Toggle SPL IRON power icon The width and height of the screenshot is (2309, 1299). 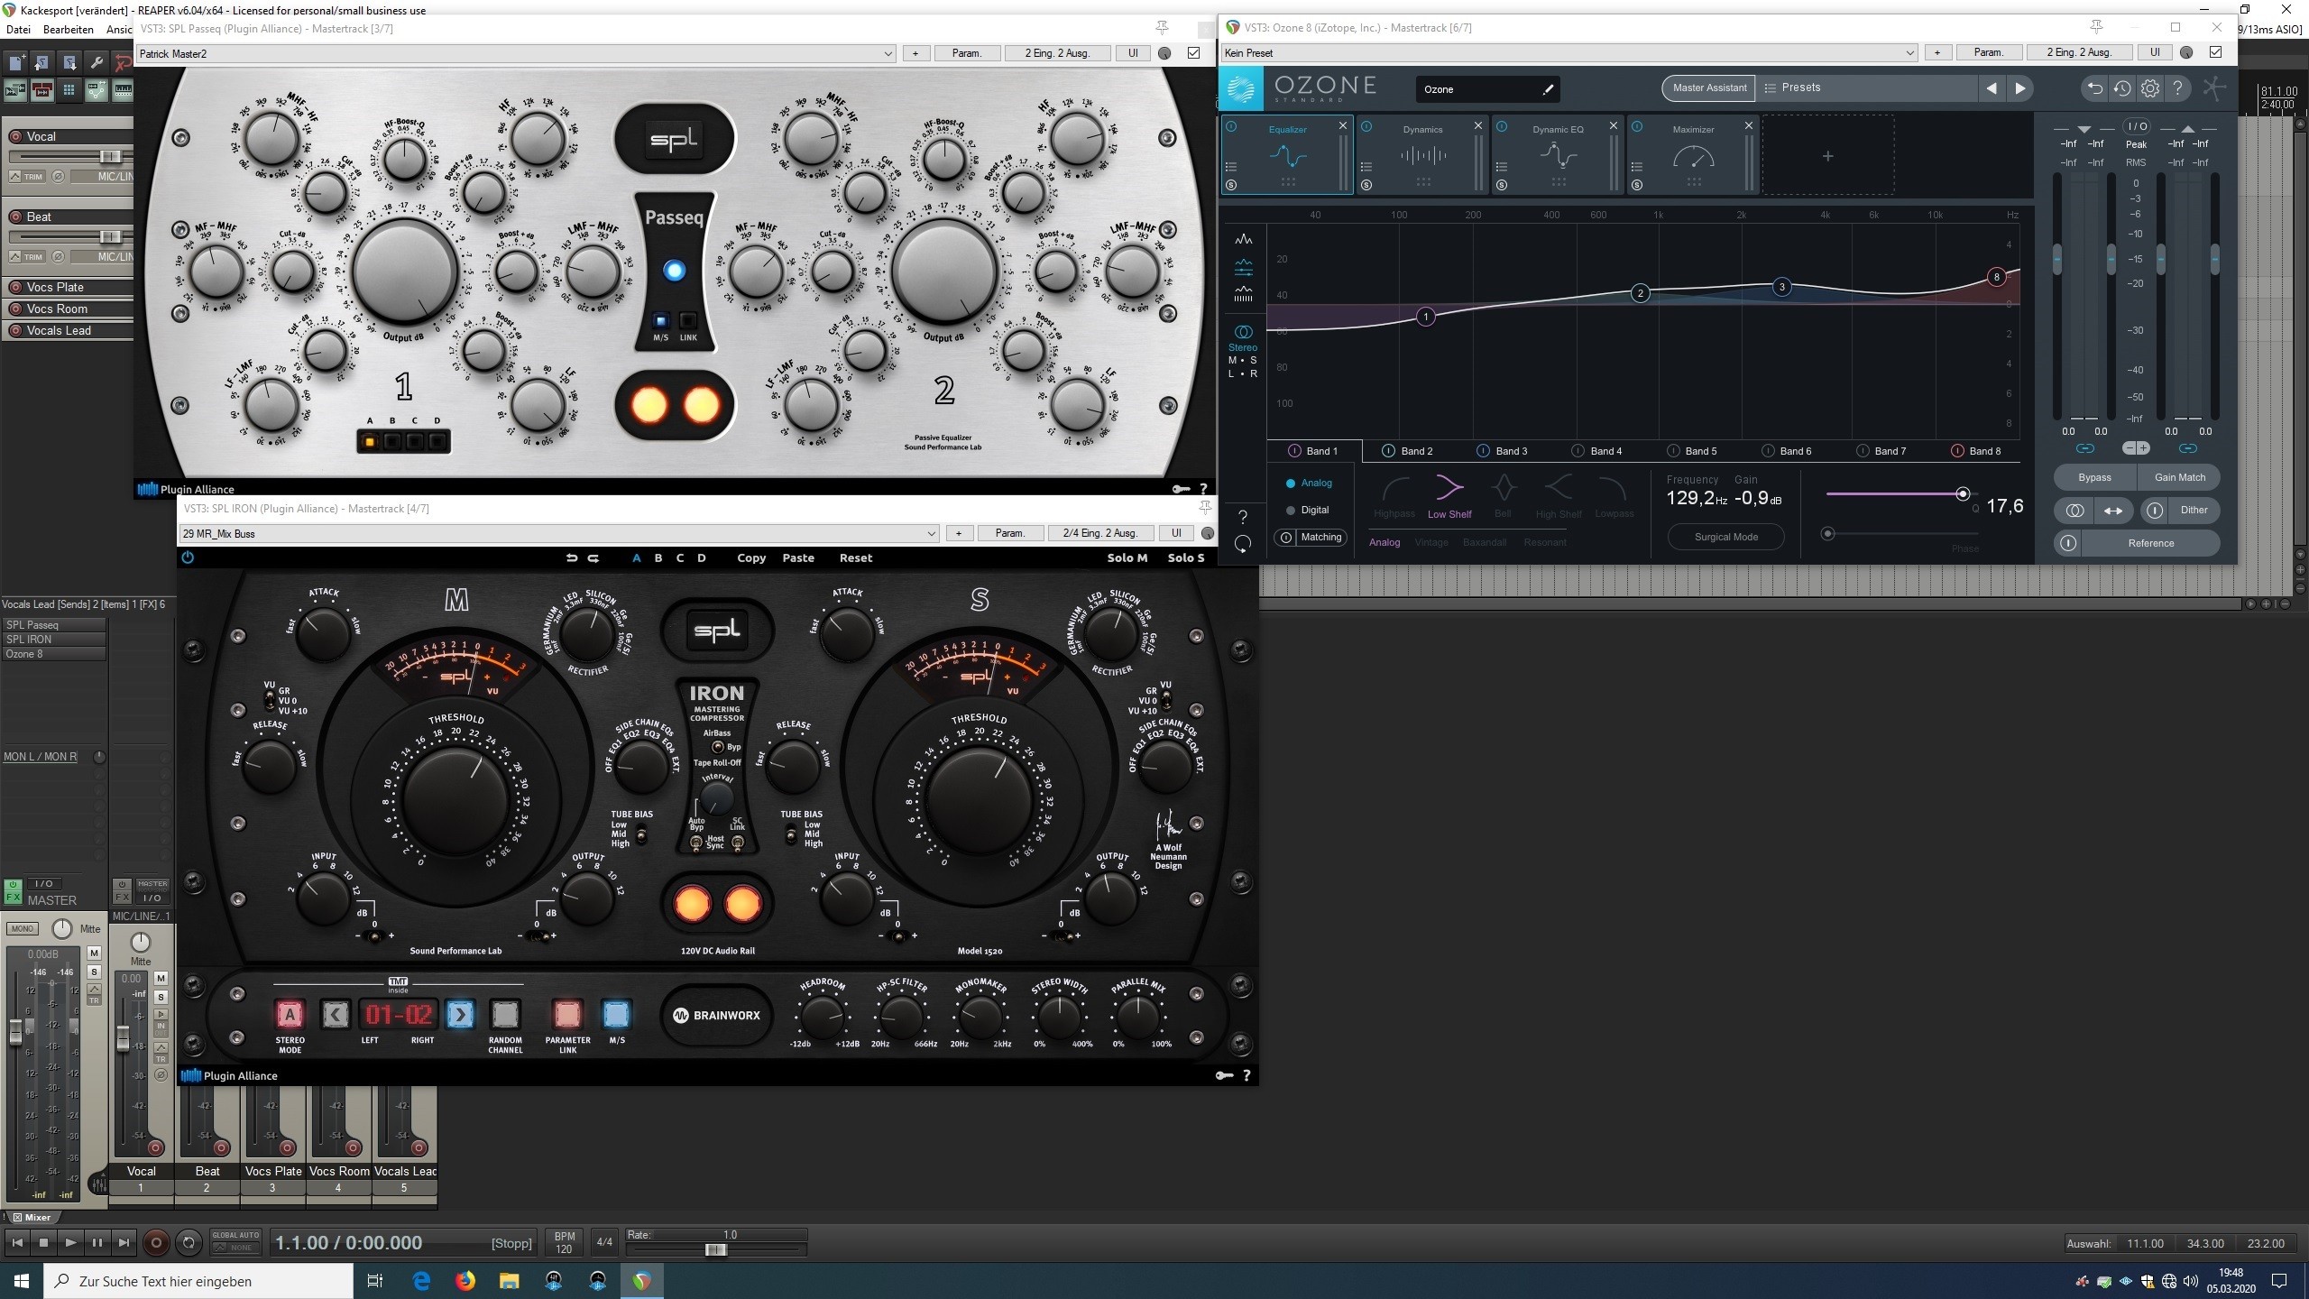pyautogui.click(x=188, y=557)
